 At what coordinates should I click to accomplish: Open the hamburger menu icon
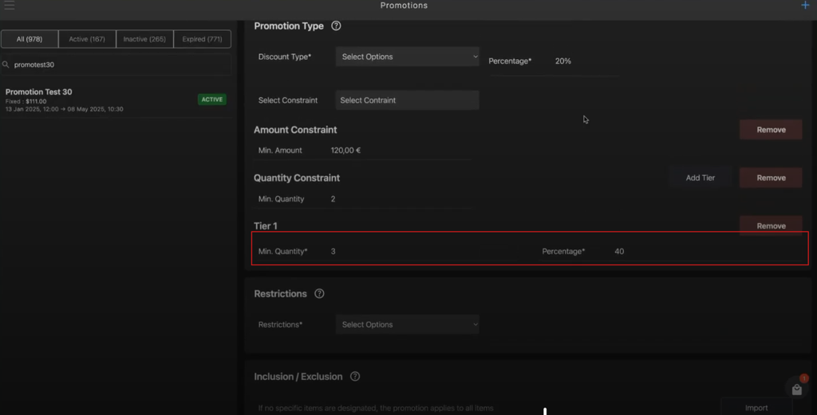tap(10, 6)
